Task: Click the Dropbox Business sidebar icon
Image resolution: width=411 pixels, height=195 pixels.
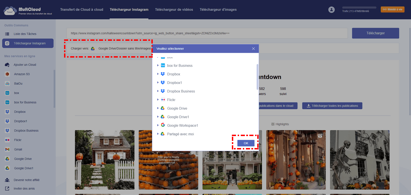Action: click(7, 131)
